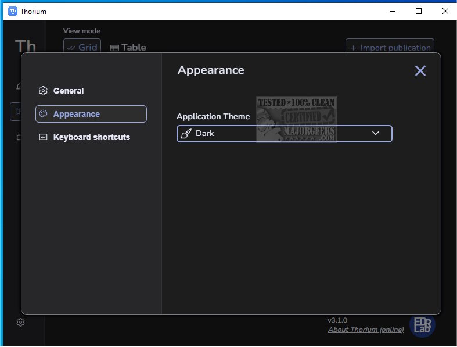Click the Thorium app icon in the title bar
This screenshot has height=347, width=457.
(13, 12)
